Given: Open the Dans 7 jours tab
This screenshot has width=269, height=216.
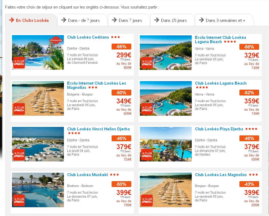Looking at the screenshot, I should (129, 20).
